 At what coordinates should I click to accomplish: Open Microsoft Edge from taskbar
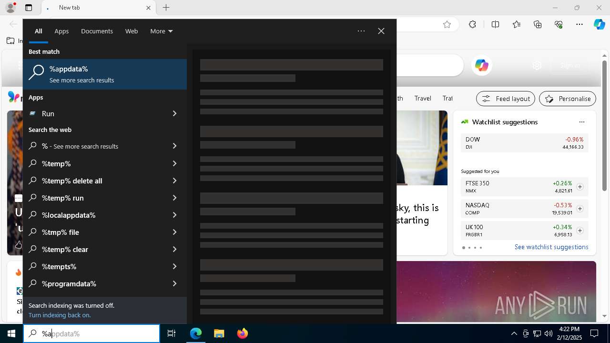[x=196, y=333]
